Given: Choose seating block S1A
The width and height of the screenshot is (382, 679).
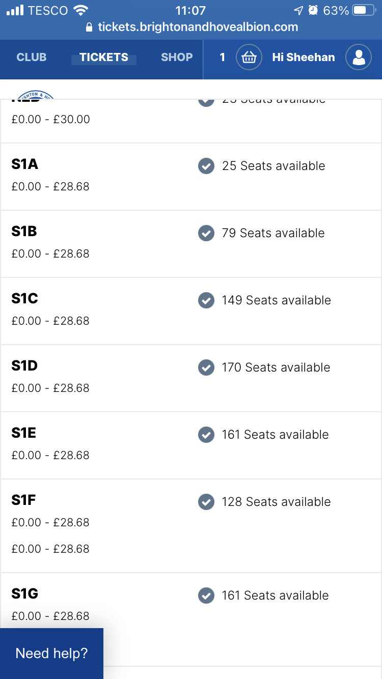Looking at the screenshot, I should point(191,177).
